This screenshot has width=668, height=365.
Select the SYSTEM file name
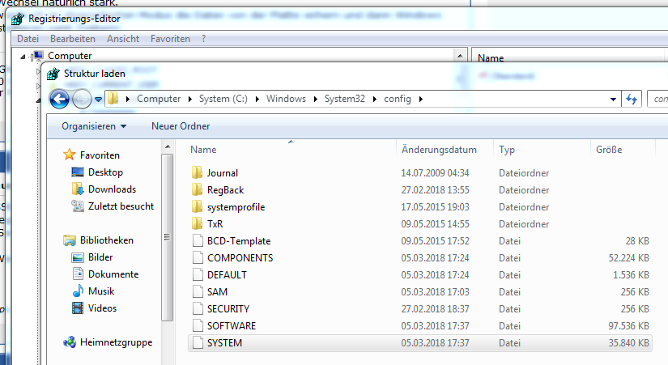(224, 343)
